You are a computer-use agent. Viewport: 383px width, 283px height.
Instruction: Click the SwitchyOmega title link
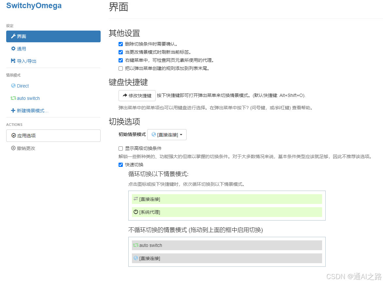[x=34, y=5]
